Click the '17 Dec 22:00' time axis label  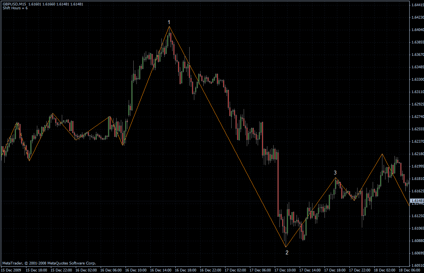(x=359, y=270)
